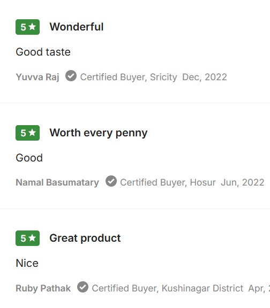270x308 pixels.
Task: Click the Dec, 2022 review date
Action: click(205, 77)
